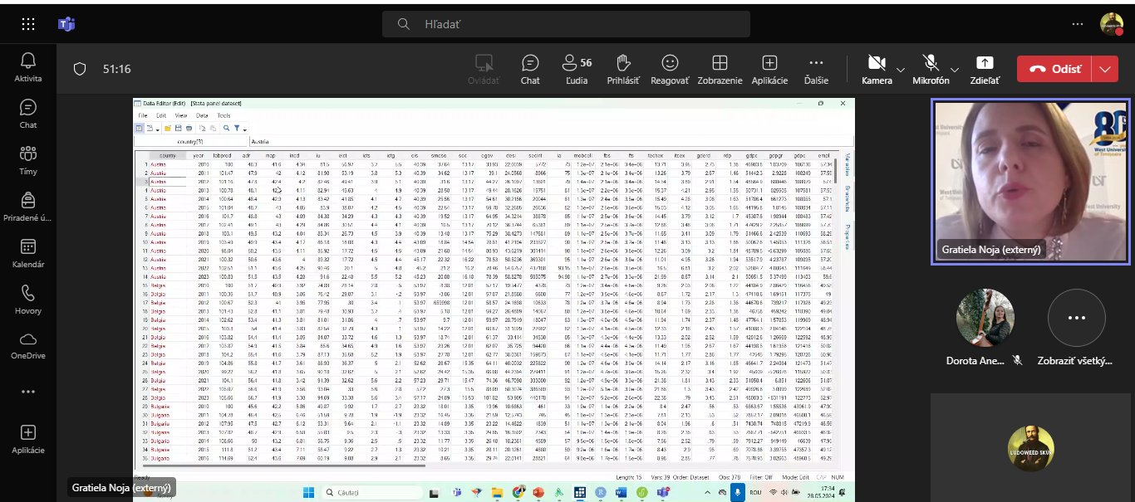
Task: Open the Aktivita notifications bell
Action: (x=28, y=66)
